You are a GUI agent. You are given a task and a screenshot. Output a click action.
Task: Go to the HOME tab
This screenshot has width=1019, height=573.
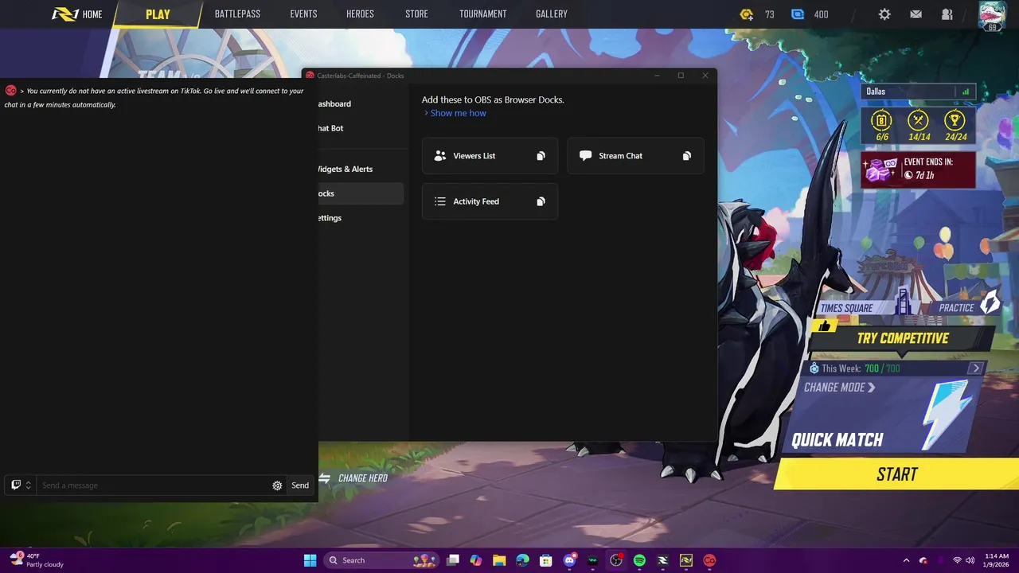pyautogui.click(x=78, y=14)
